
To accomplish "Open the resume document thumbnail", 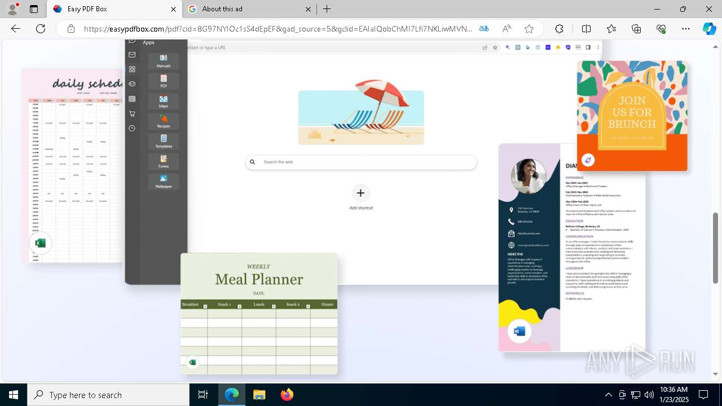I will (x=572, y=248).
